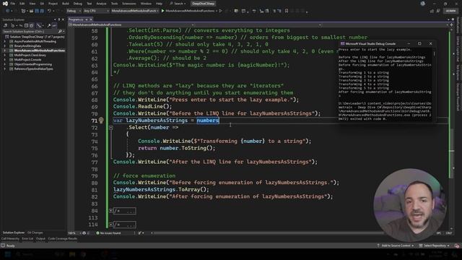Image resolution: width=462 pixels, height=260 pixels.
Task: Open the Debug menu
Action: [78, 4]
